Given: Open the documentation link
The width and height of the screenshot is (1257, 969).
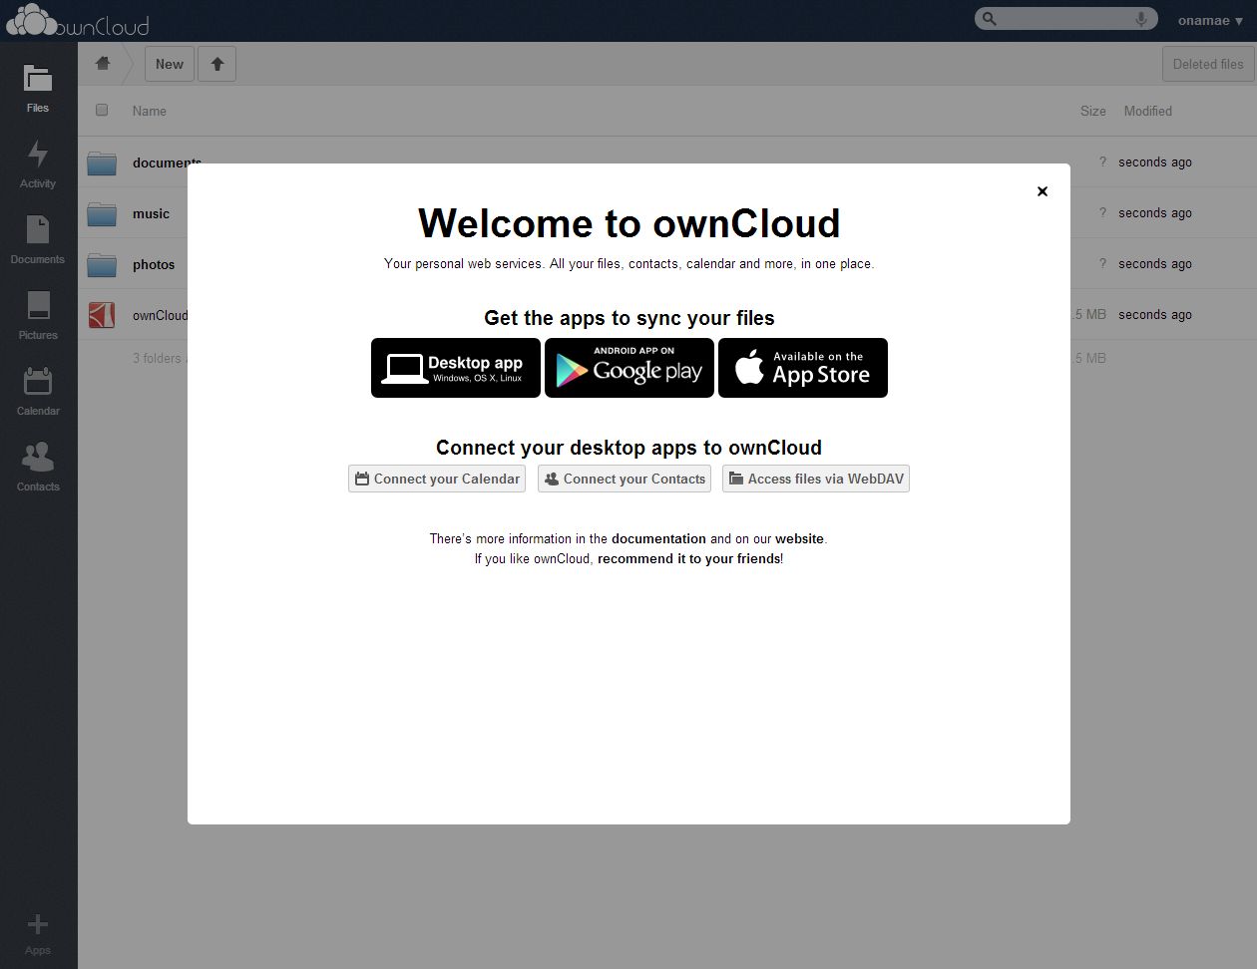Looking at the screenshot, I should click(658, 538).
